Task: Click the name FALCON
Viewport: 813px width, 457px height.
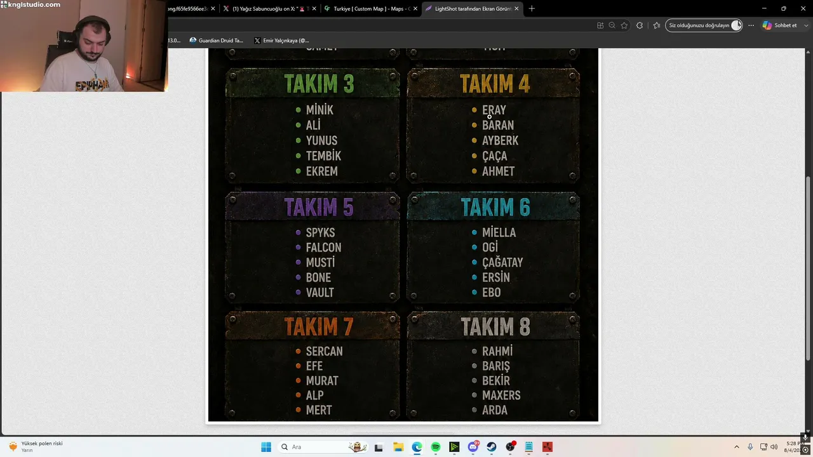Action: pyautogui.click(x=323, y=248)
